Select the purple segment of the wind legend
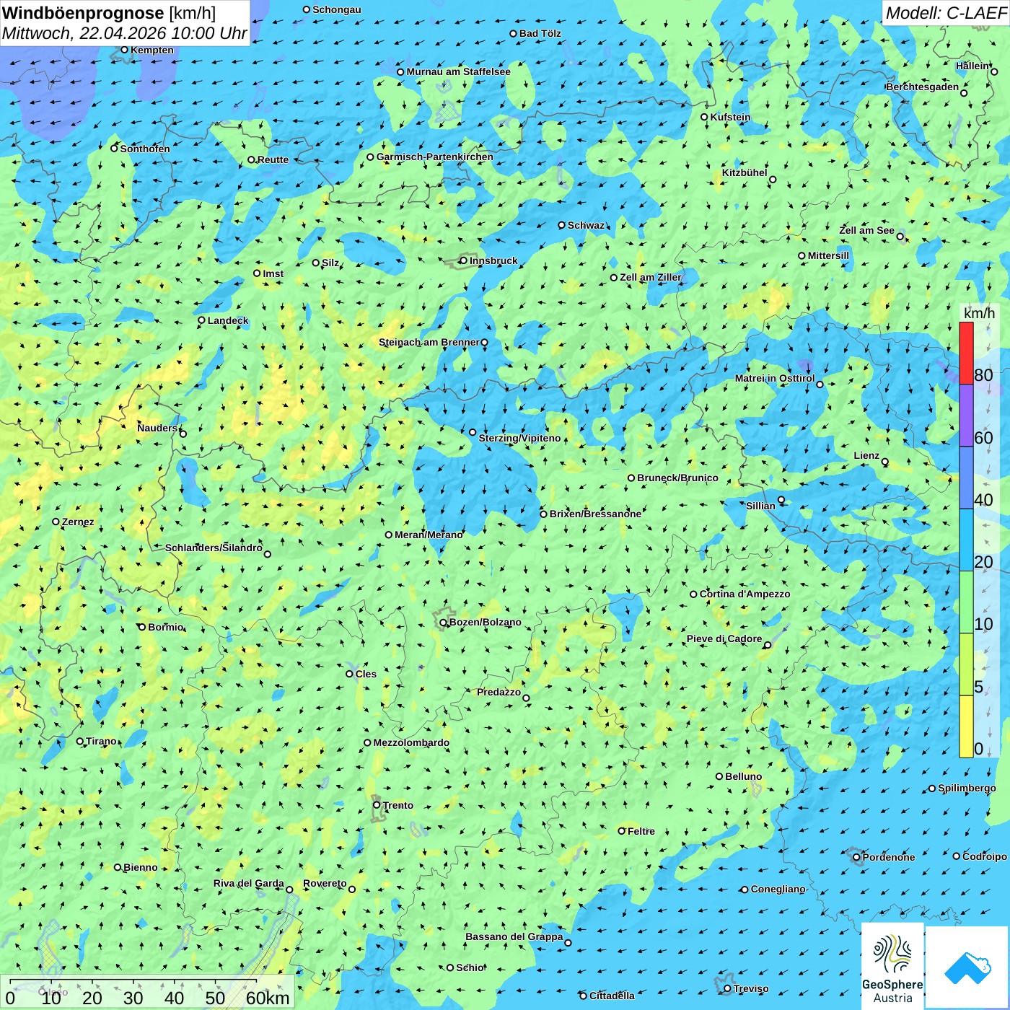Screen dimensions: 1010x1010 966,416
